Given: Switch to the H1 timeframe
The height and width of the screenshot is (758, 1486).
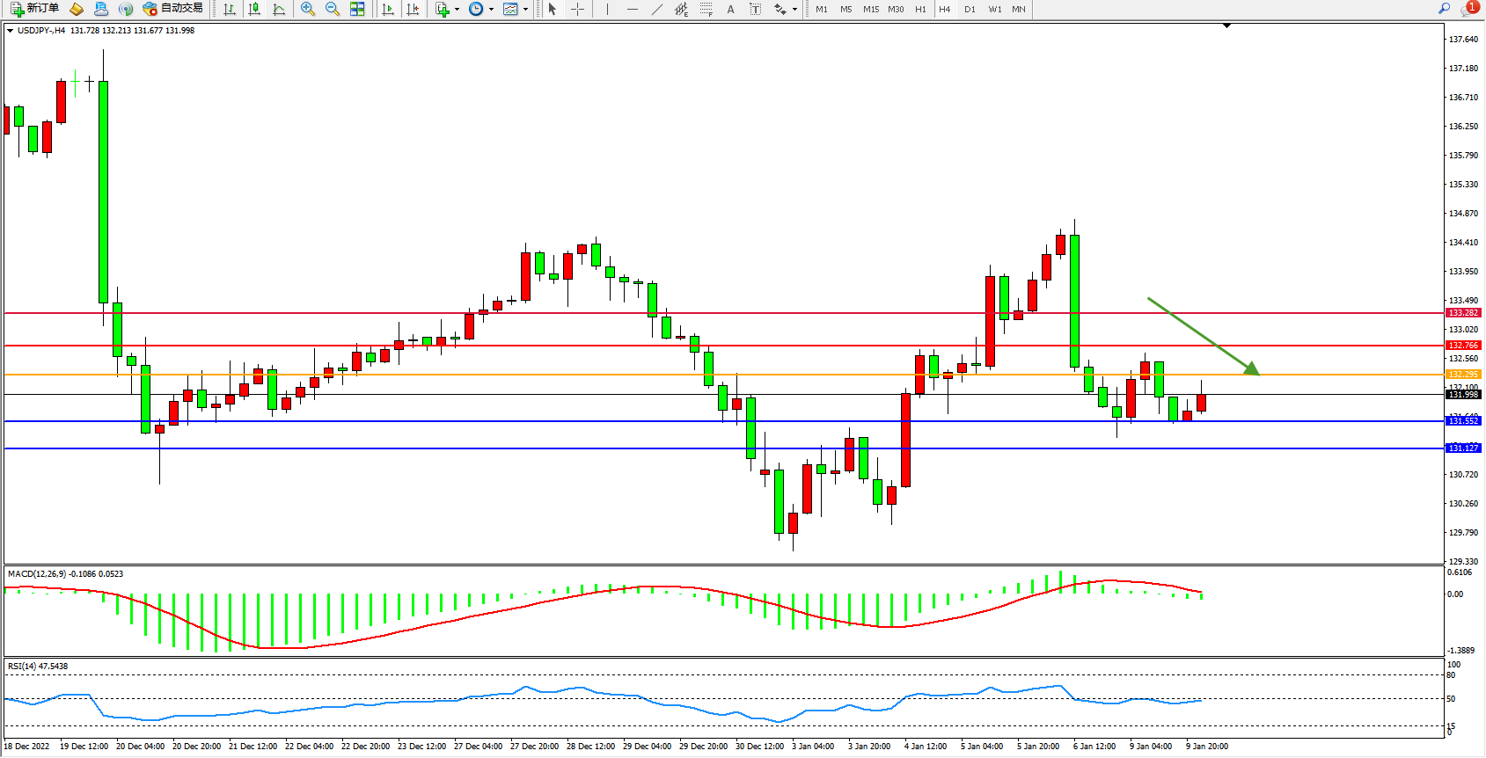Looking at the screenshot, I should pyautogui.click(x=920, y=9).
